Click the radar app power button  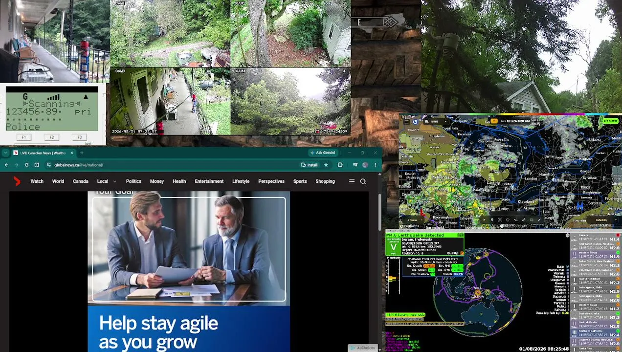[x=415, y=122]
